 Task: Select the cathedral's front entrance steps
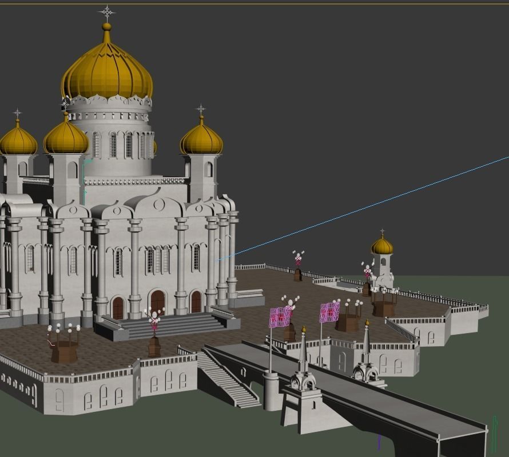point(174,325)
